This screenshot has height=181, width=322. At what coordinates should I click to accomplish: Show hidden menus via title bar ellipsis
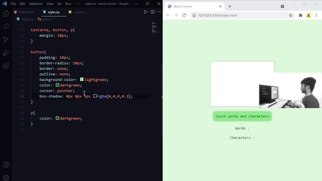click(77, 4)
